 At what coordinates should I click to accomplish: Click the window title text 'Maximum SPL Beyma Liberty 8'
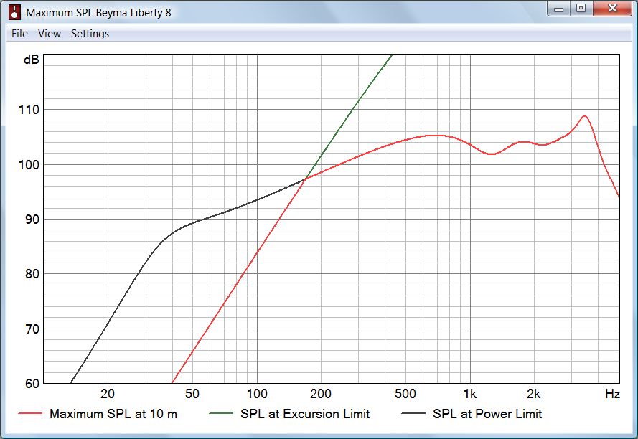coord(98,13)
